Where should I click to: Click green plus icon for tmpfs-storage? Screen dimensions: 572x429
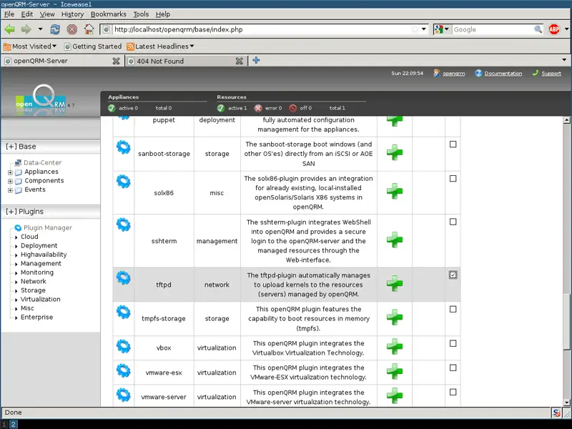pyautogui.click(x=395, y=317)
